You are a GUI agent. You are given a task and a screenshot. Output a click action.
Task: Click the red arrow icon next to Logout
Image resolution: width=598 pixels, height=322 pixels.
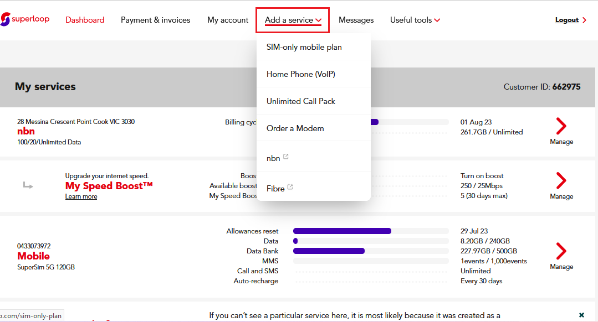click(x=584, y=20)
